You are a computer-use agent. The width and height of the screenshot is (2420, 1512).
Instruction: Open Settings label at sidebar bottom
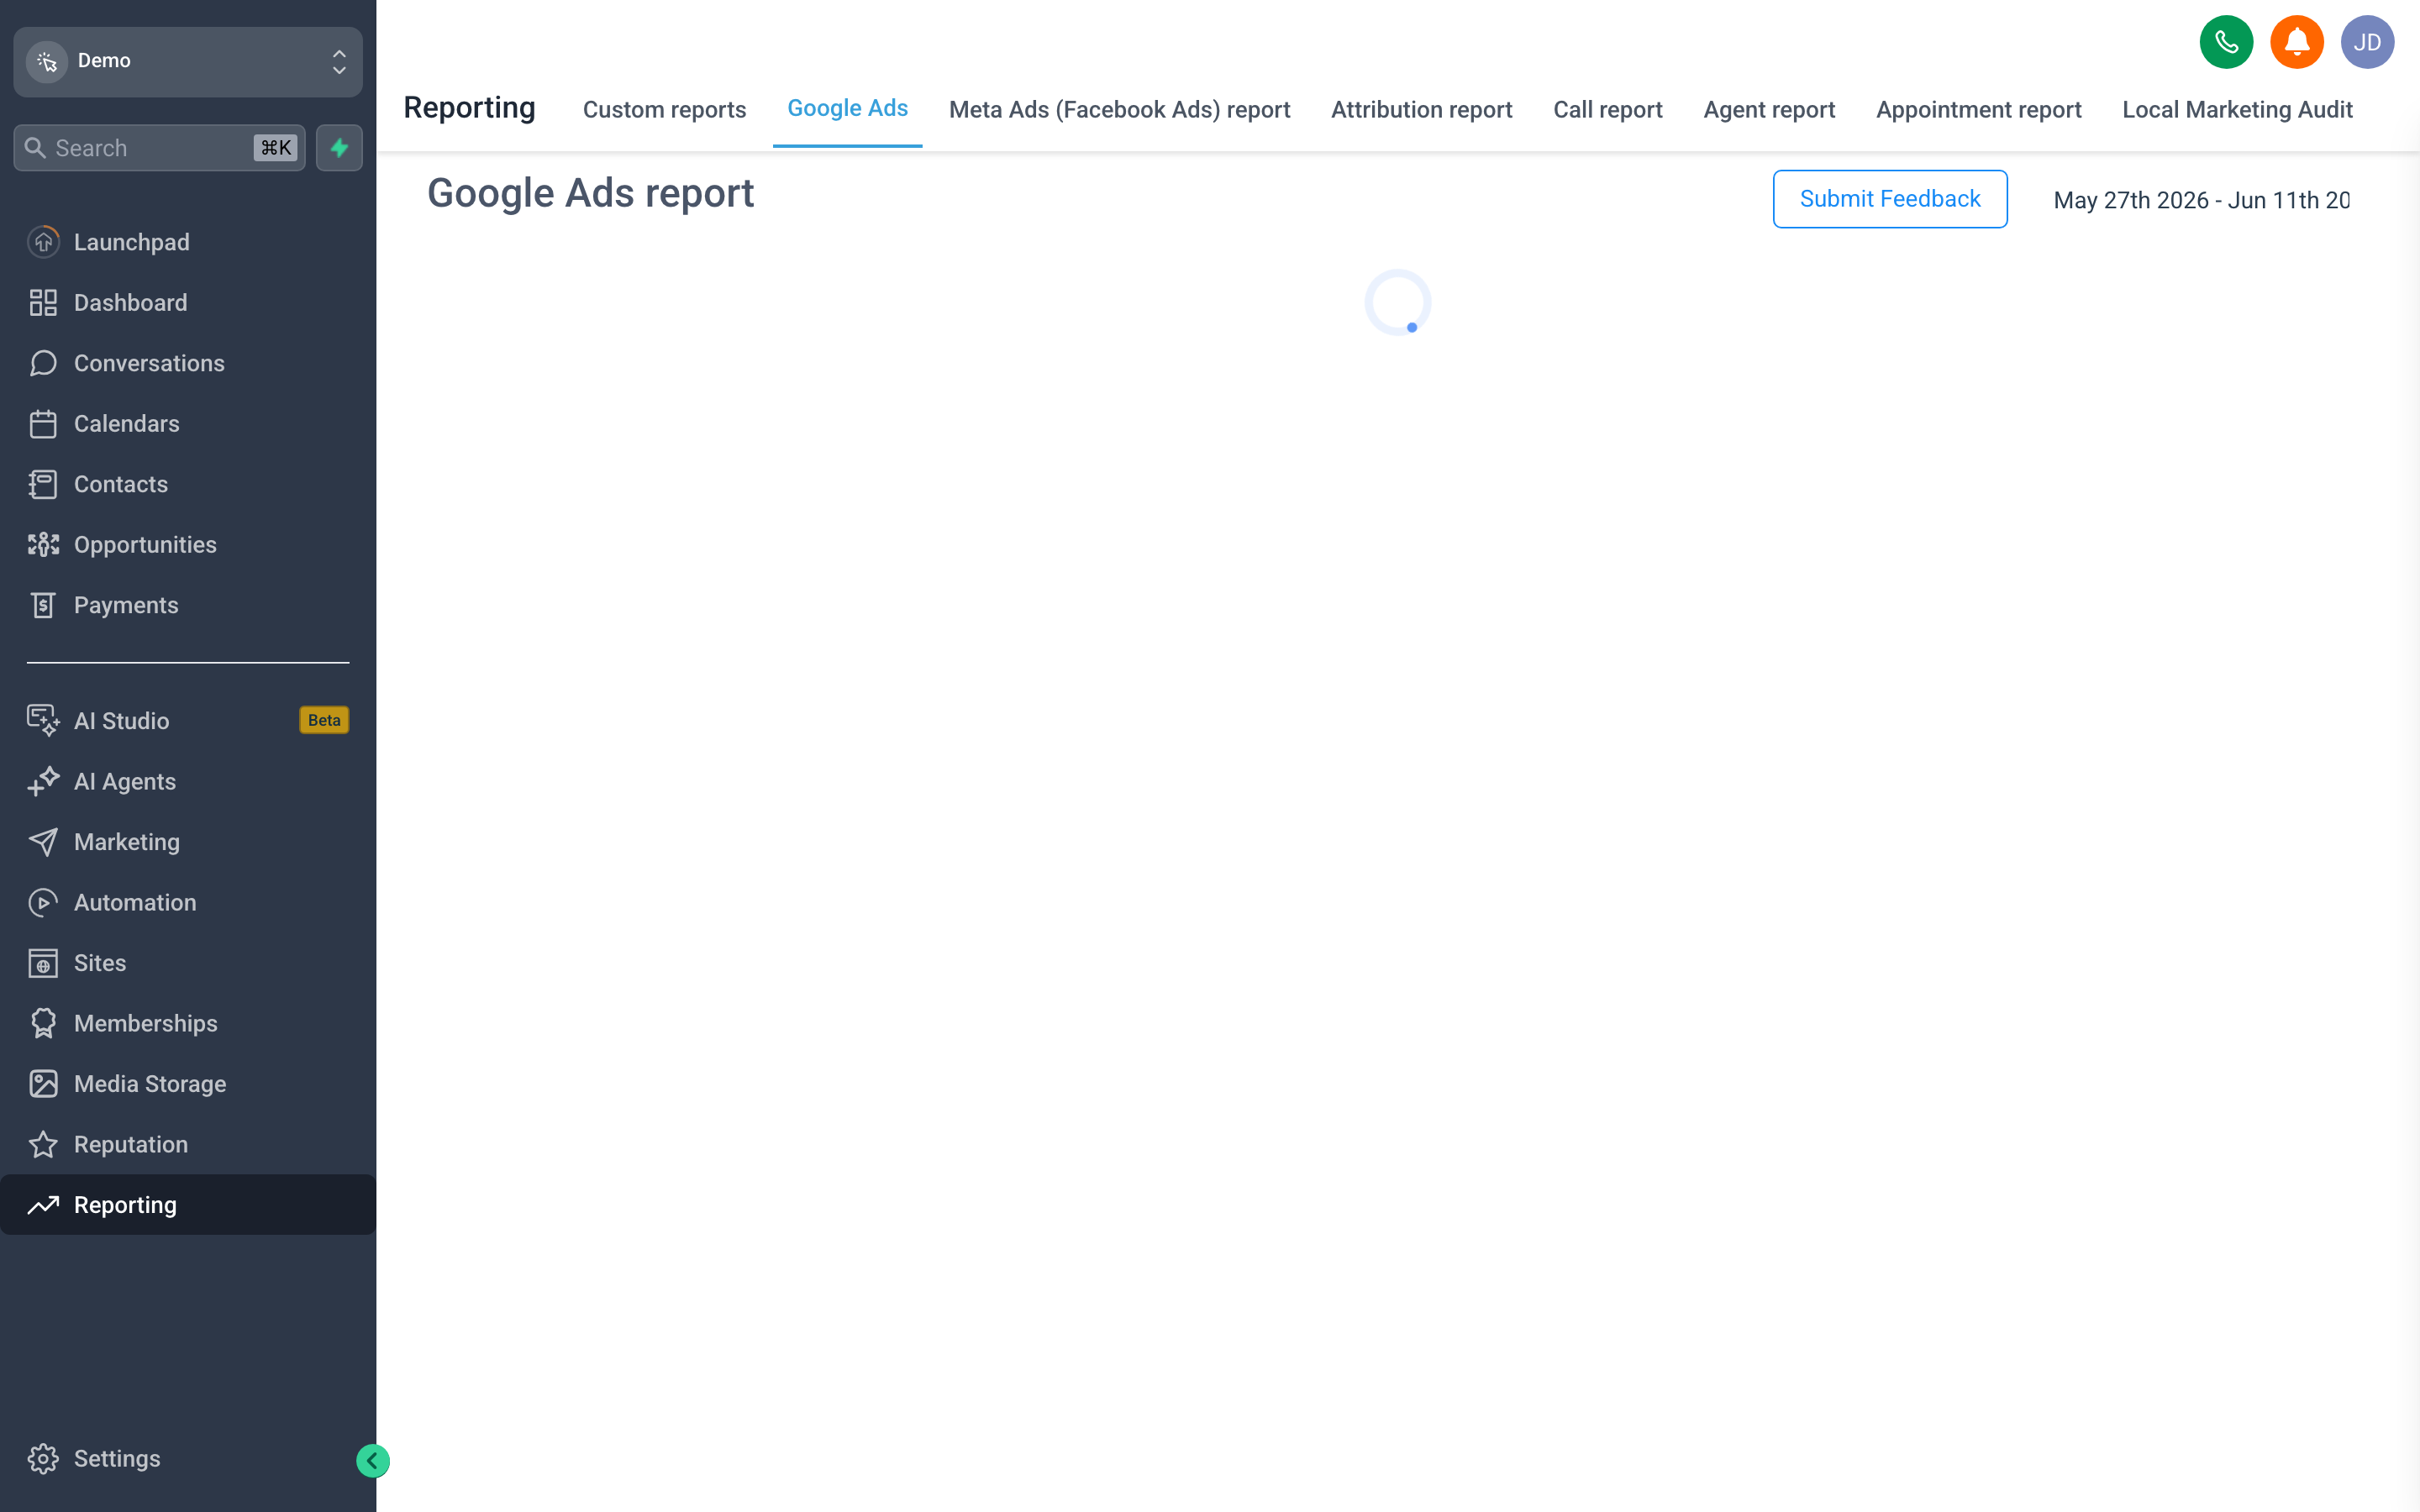117,1459
